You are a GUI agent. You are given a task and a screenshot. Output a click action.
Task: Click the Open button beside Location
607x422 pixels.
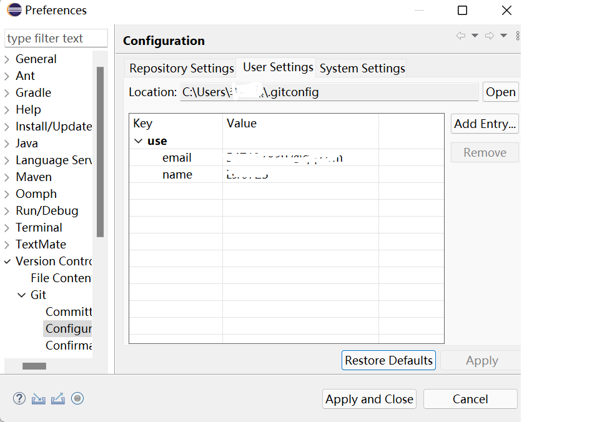point(501,92)
